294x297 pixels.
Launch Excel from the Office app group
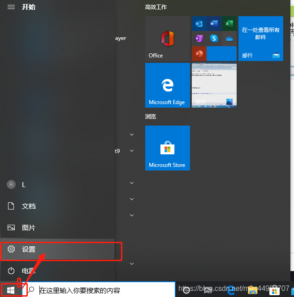pyautogui.click(x=229, y=23)
